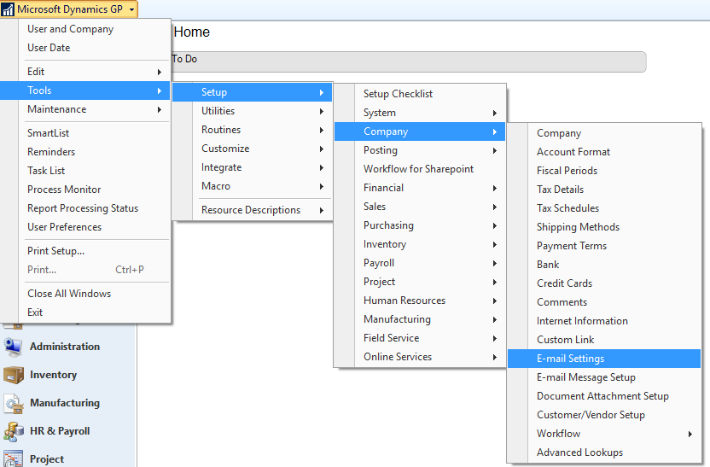Screen dimensions: 710x467
Task: Expand the Integrate submenu
Action: point(253,167)
